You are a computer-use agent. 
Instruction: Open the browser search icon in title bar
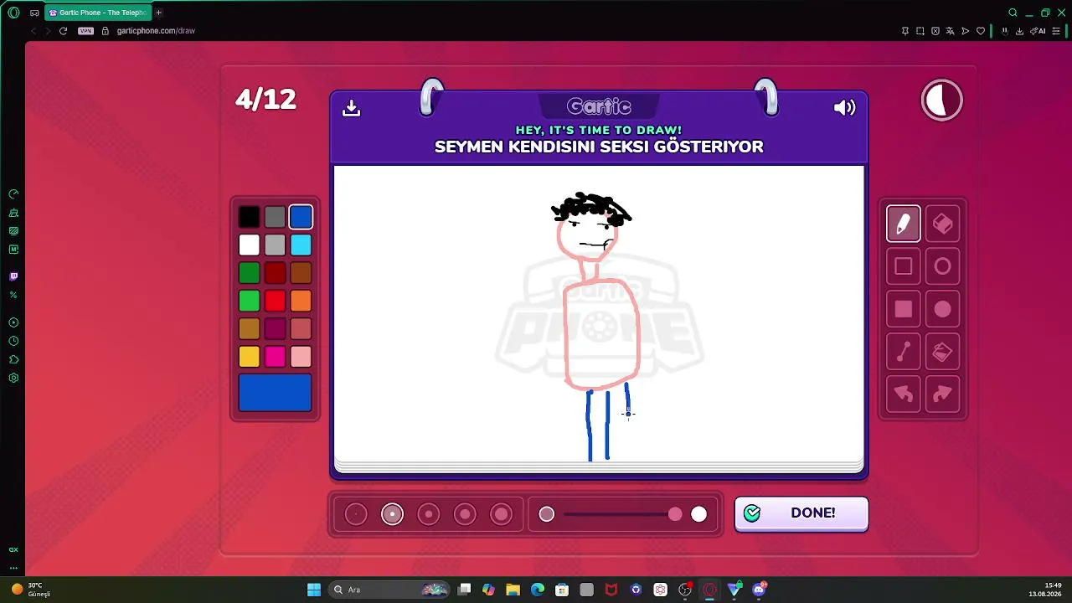pyautogui.click(x=1013, y=13)
